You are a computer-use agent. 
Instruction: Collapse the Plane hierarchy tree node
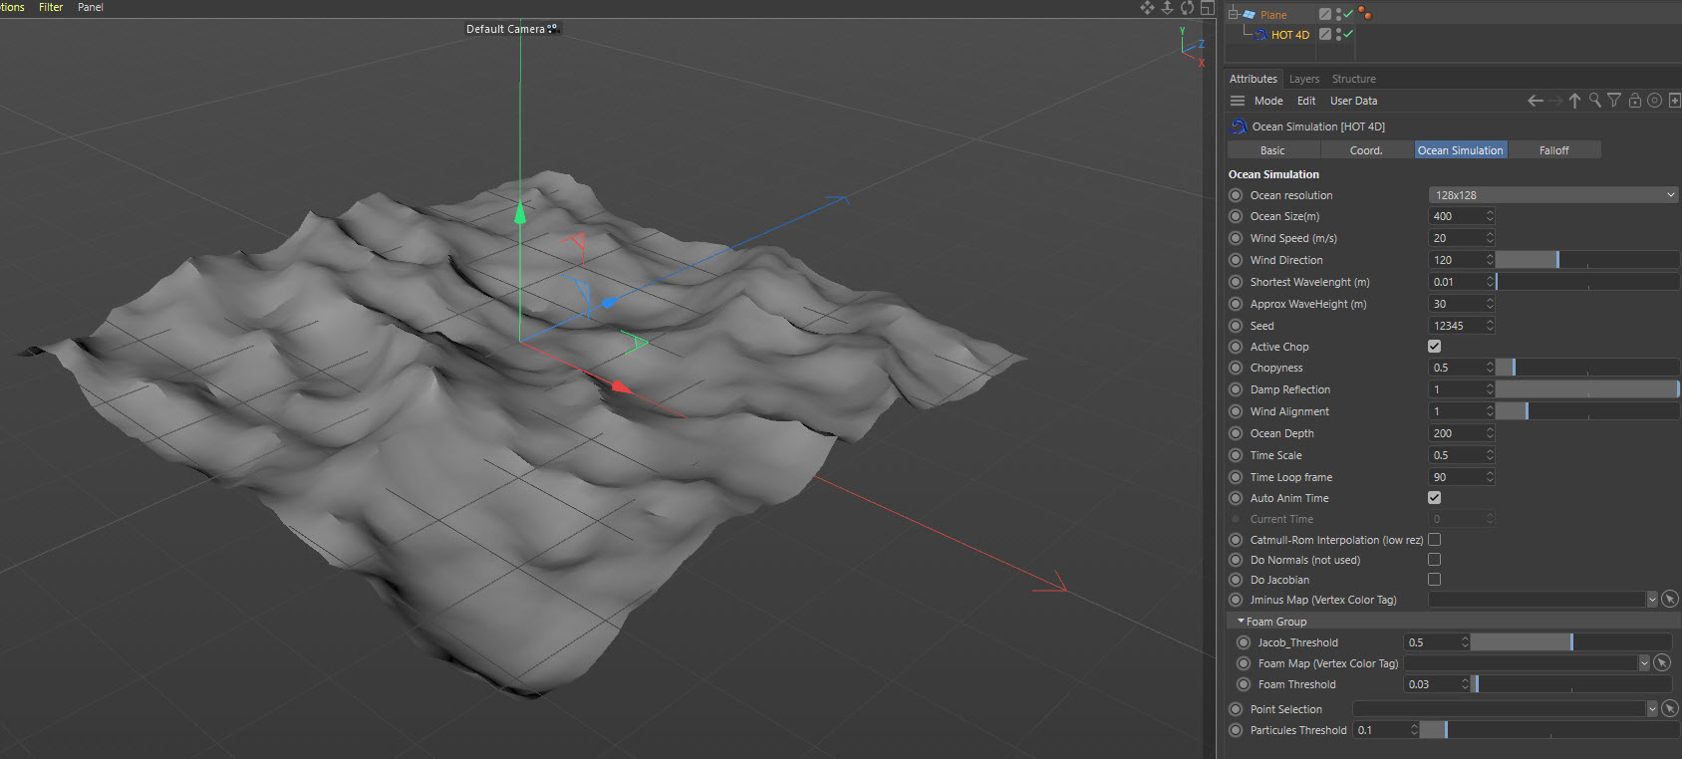1233,14
